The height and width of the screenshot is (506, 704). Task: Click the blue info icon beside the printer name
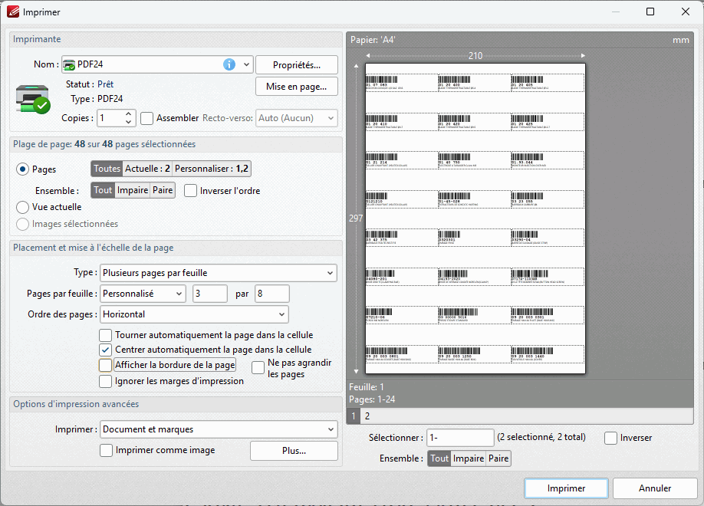pyautogui.click(x=229, y=64)
